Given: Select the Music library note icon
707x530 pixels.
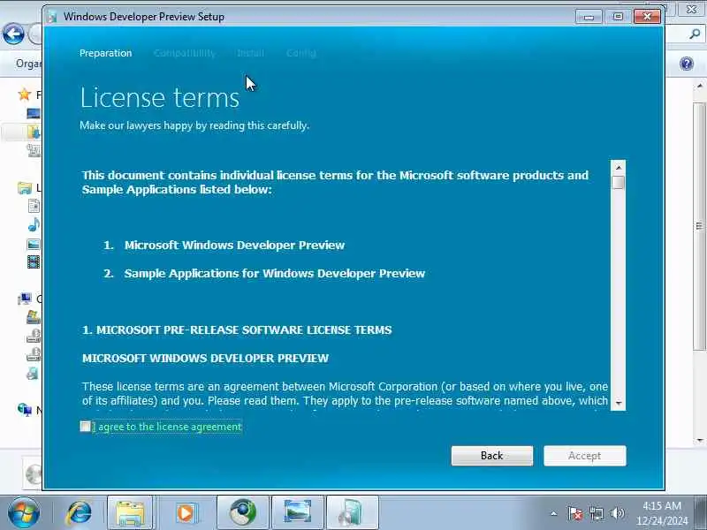Looking at the screenshot, I should 34,224.
